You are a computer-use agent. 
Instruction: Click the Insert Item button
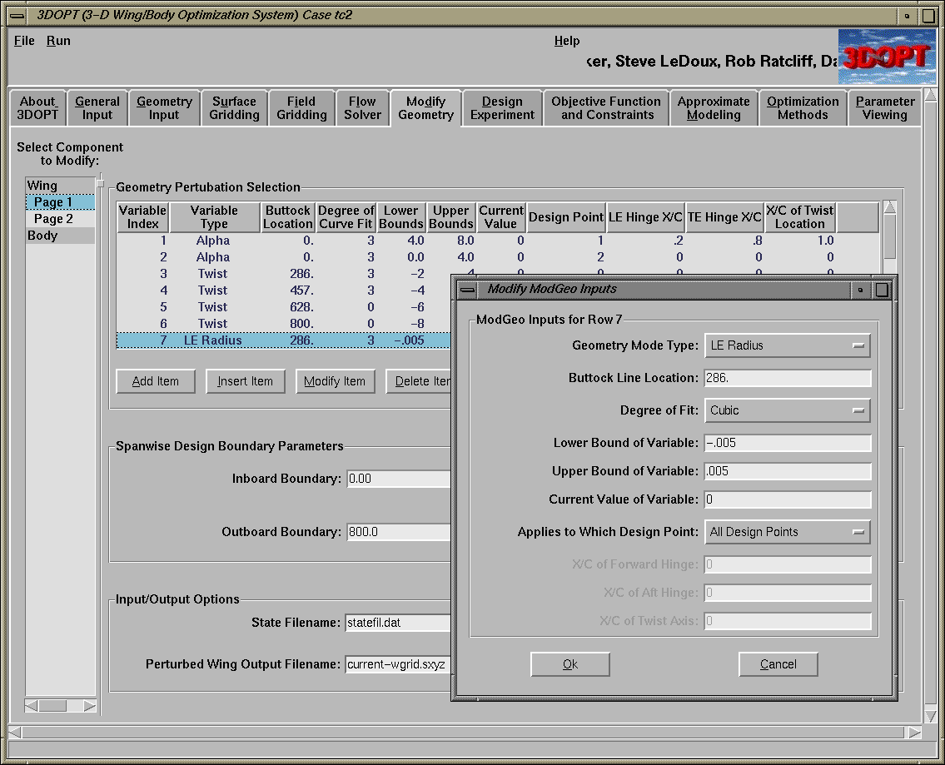click(246, 381)
